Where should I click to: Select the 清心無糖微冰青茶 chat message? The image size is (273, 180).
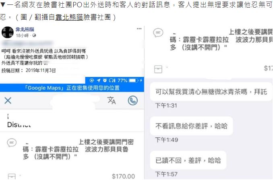[211, 92]
